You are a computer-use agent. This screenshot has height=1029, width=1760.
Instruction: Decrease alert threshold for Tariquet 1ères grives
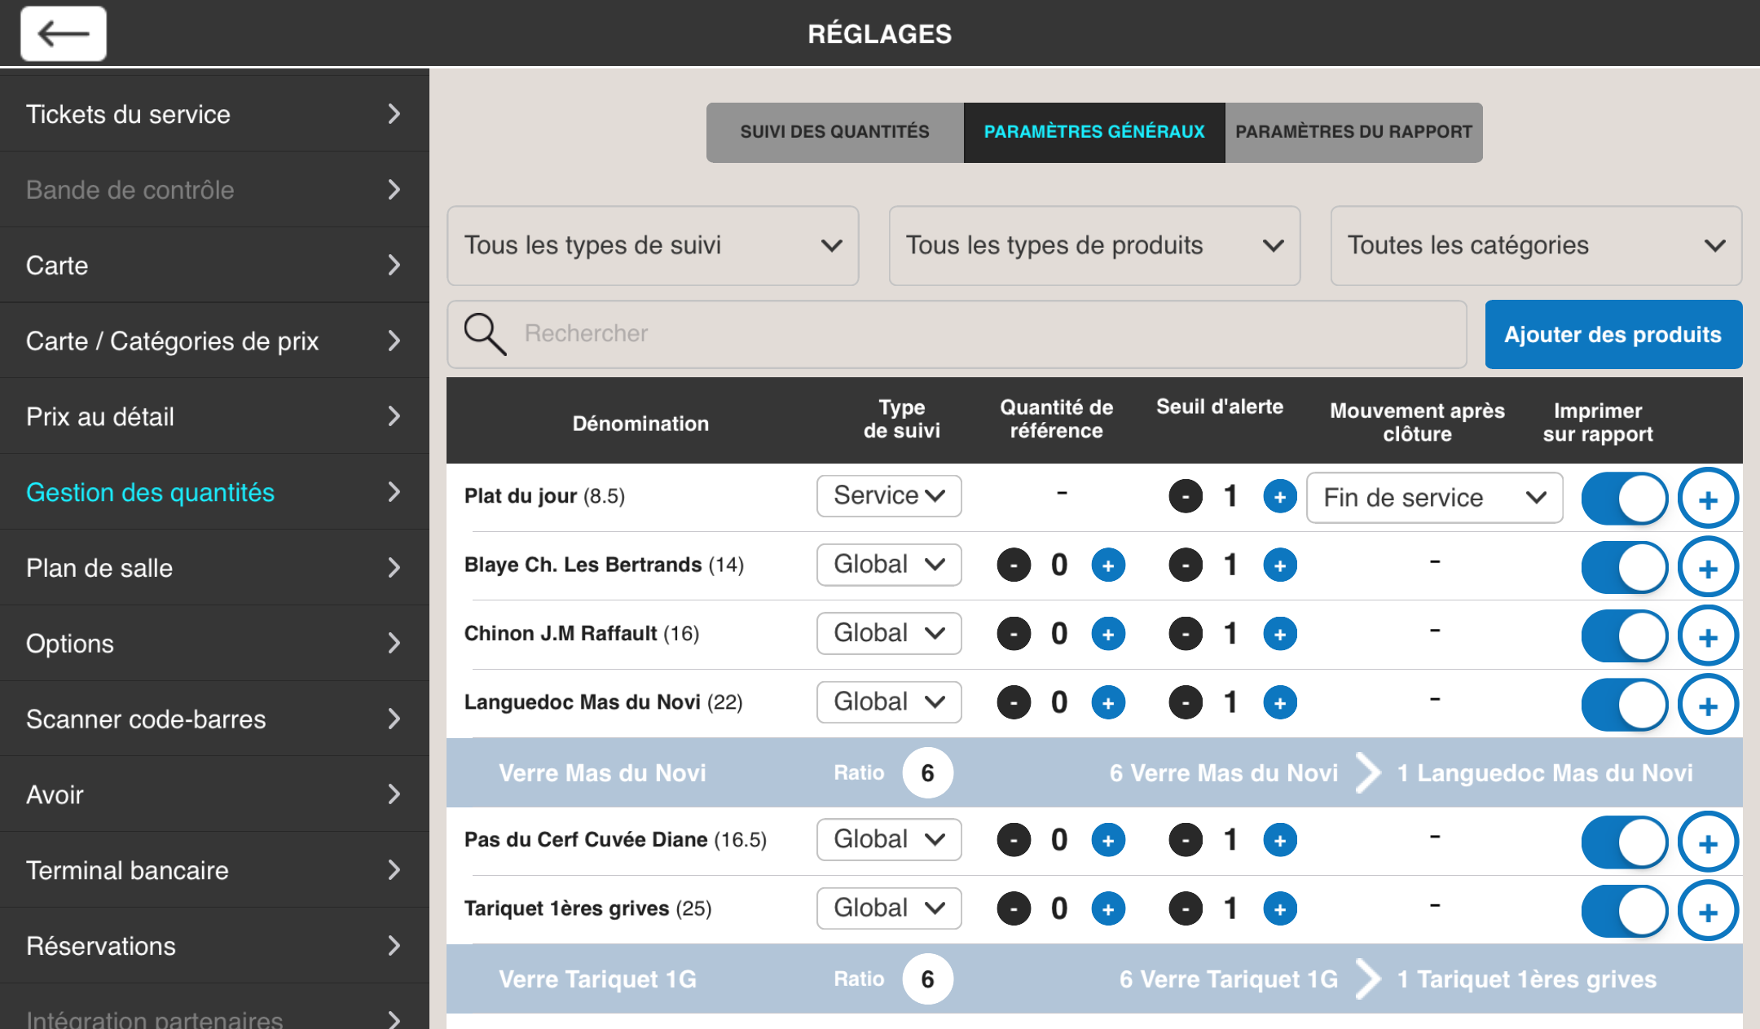[1186, 908]
